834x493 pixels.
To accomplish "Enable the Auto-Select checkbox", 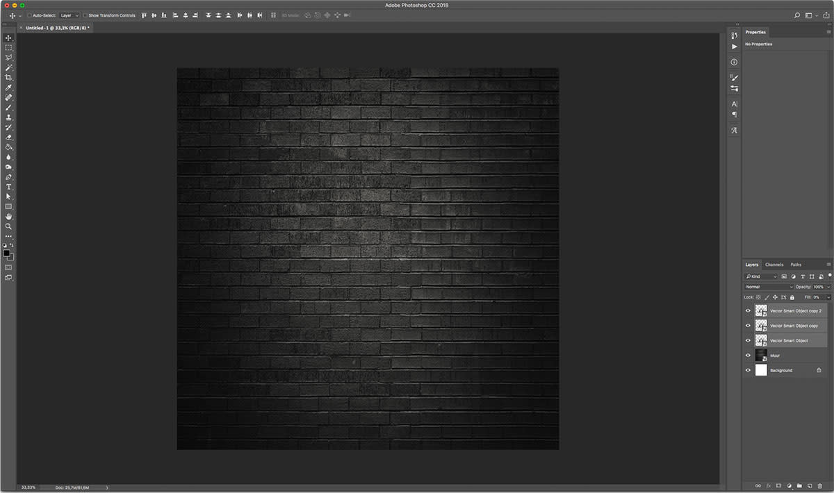I will tap(29, 15).
